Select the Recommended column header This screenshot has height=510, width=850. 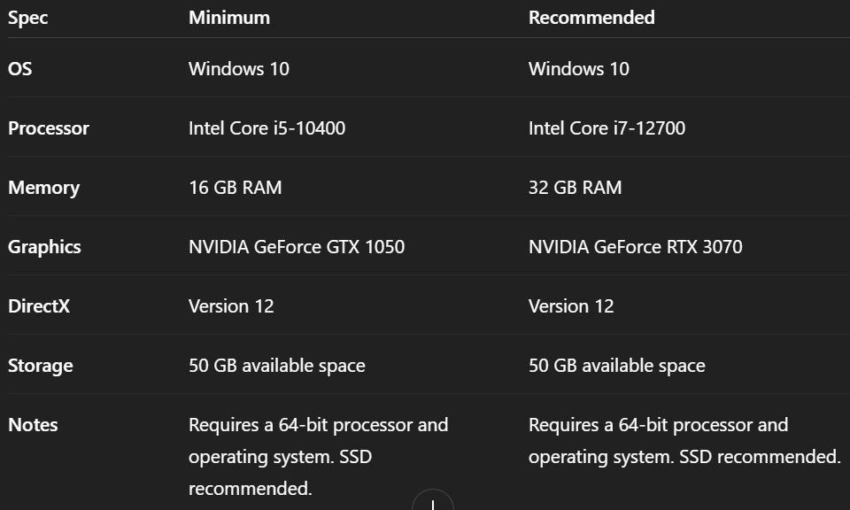(591, 18)
